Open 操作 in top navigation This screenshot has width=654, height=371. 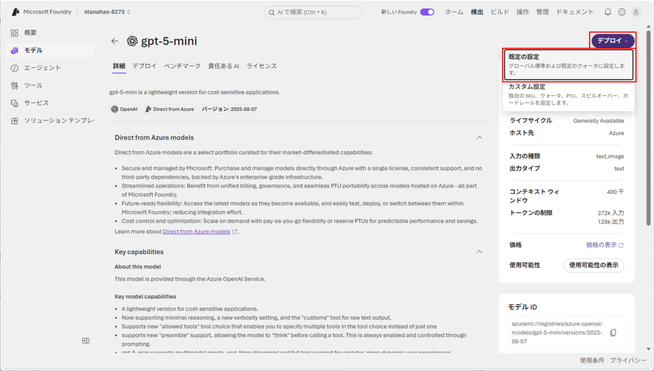click(523, 12)
